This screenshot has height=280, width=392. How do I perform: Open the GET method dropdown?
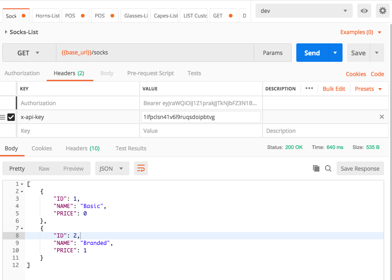click(x=29, y=53)
